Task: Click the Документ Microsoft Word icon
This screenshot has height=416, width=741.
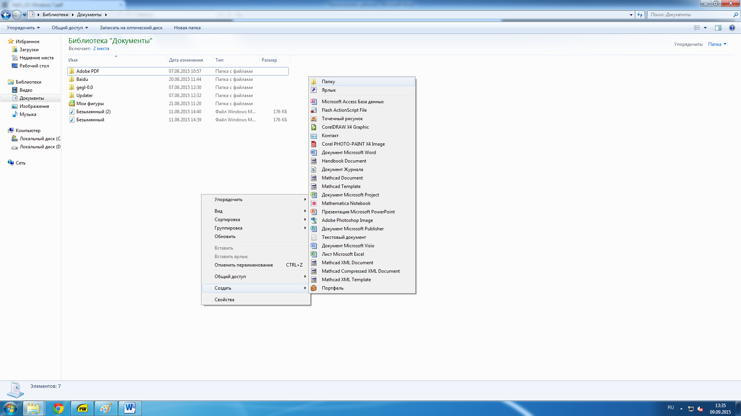Action: pos(314,153)
